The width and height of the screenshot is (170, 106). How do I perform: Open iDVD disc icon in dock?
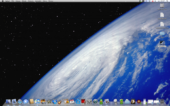click(x=55, y=102)
